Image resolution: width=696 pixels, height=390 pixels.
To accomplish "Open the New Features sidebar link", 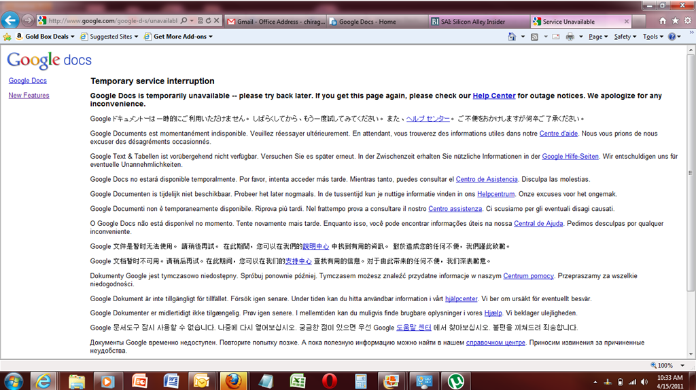I will tap(29, 95).
